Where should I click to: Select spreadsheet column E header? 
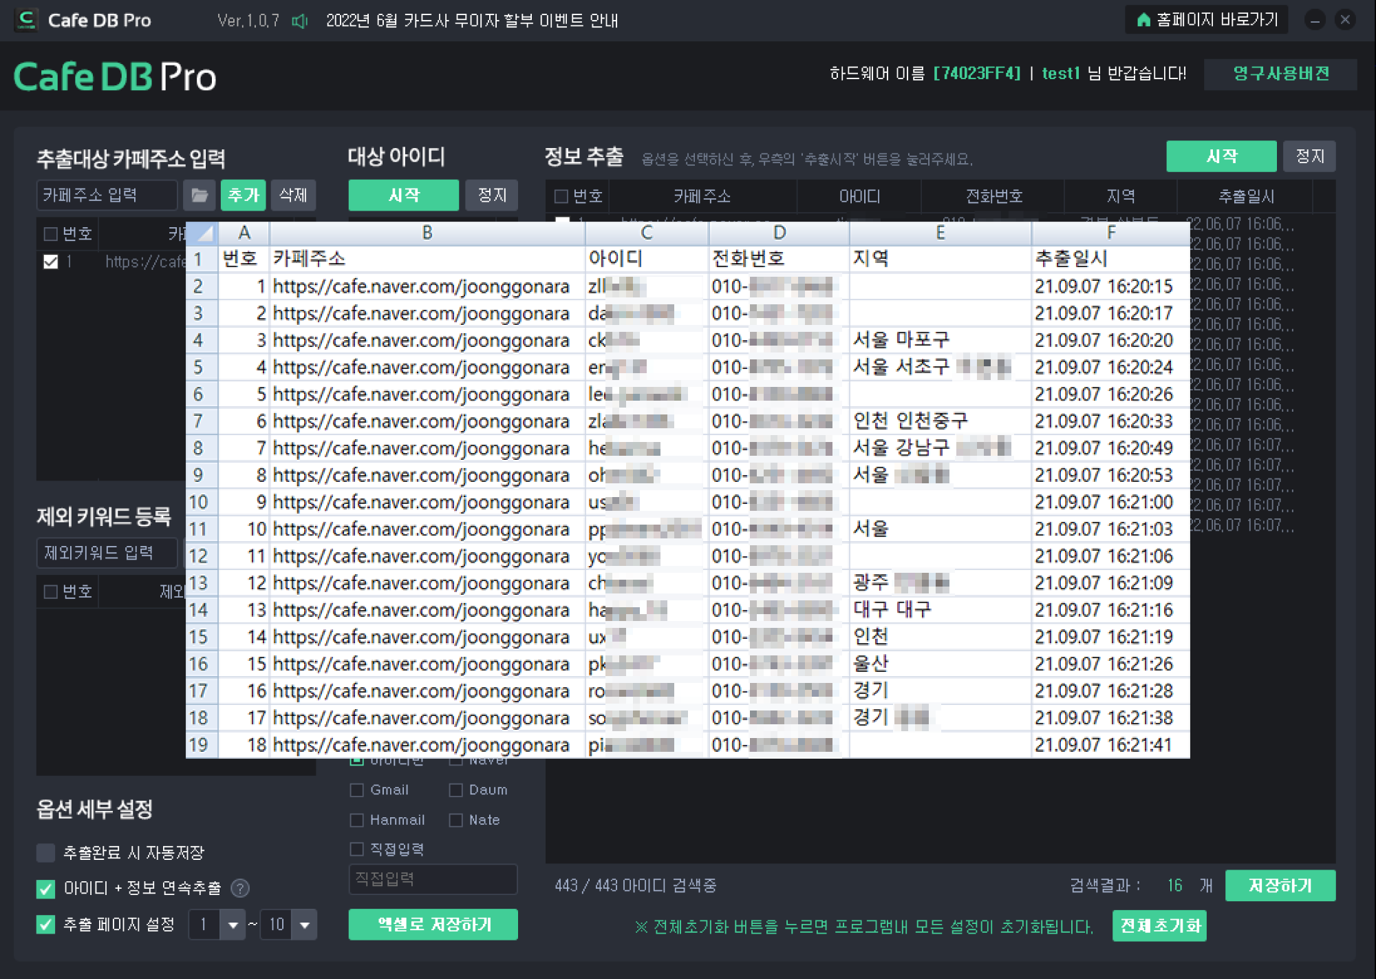[940, 233]
